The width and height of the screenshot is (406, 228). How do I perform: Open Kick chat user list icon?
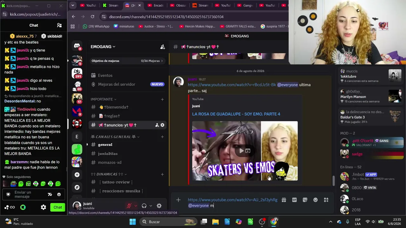pos(59,25)
